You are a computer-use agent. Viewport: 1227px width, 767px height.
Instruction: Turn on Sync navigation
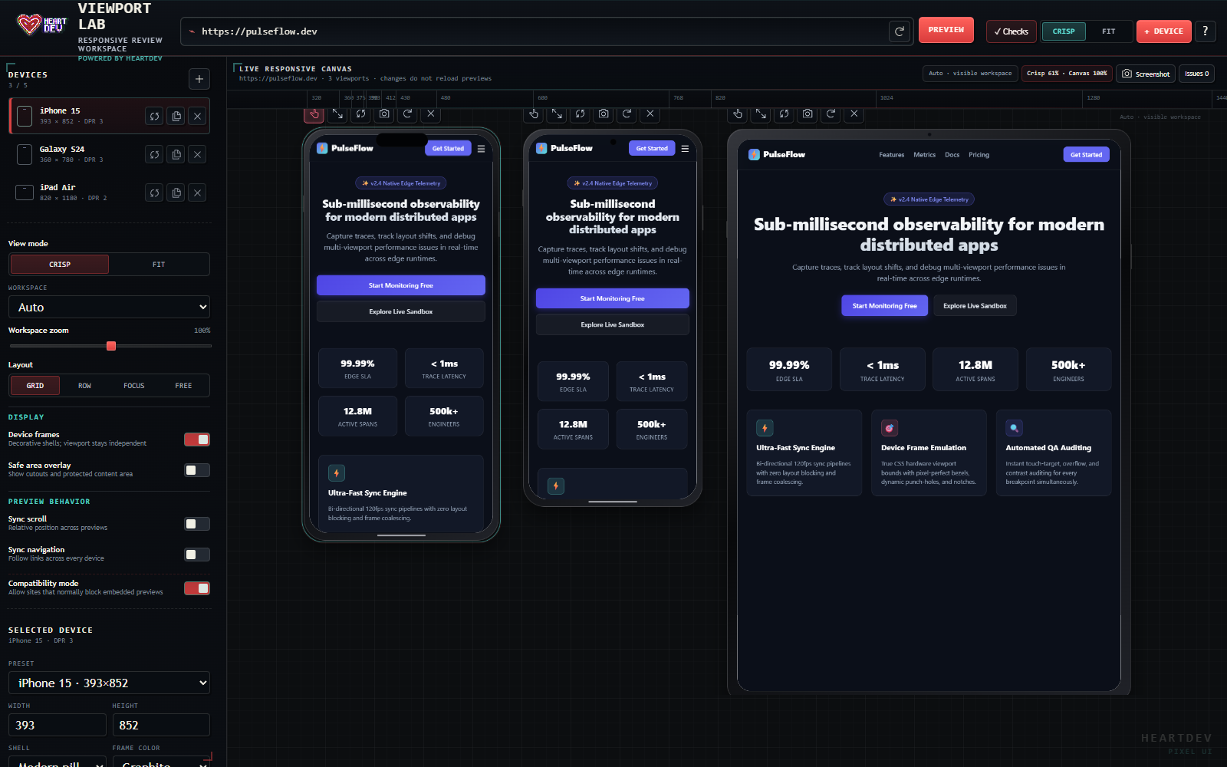[197, 555]
